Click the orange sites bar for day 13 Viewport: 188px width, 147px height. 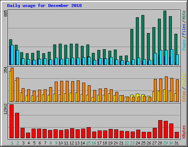tap(78, 91)
